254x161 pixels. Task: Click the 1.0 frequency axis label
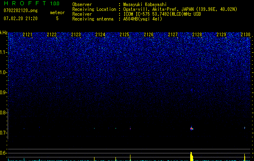[4, 72]
